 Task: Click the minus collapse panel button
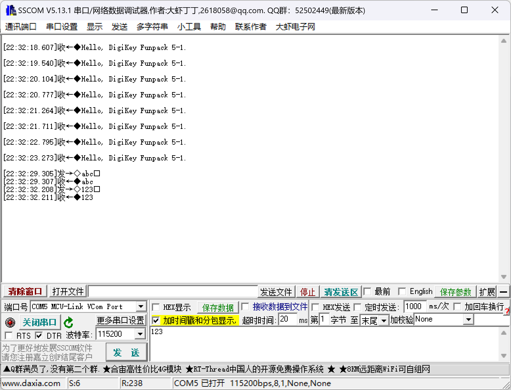coord(503,292)
